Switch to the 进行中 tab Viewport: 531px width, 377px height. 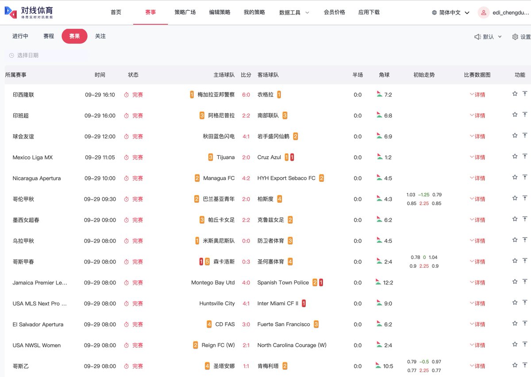20,36
